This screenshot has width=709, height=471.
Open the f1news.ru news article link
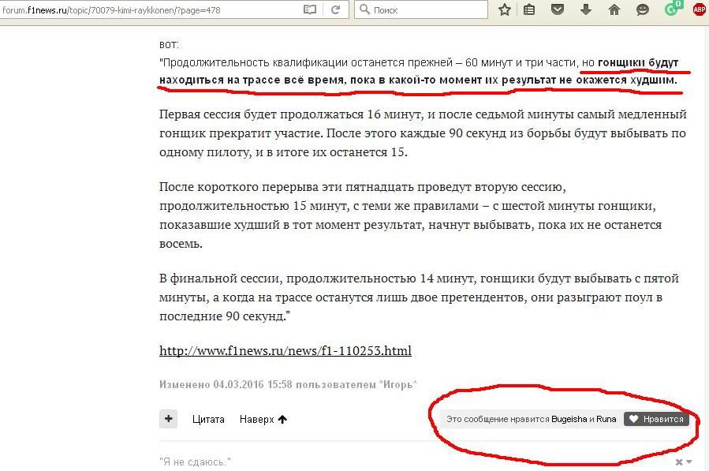coord(285,350)
